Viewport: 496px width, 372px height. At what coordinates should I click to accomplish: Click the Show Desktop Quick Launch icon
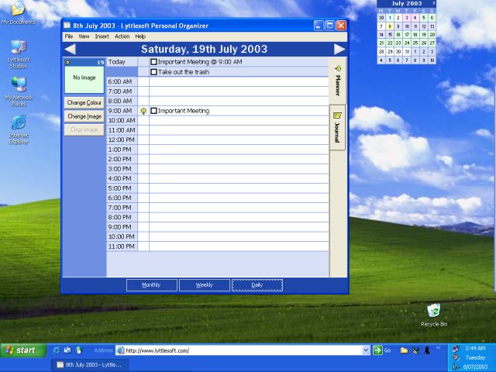coord(67,350)
